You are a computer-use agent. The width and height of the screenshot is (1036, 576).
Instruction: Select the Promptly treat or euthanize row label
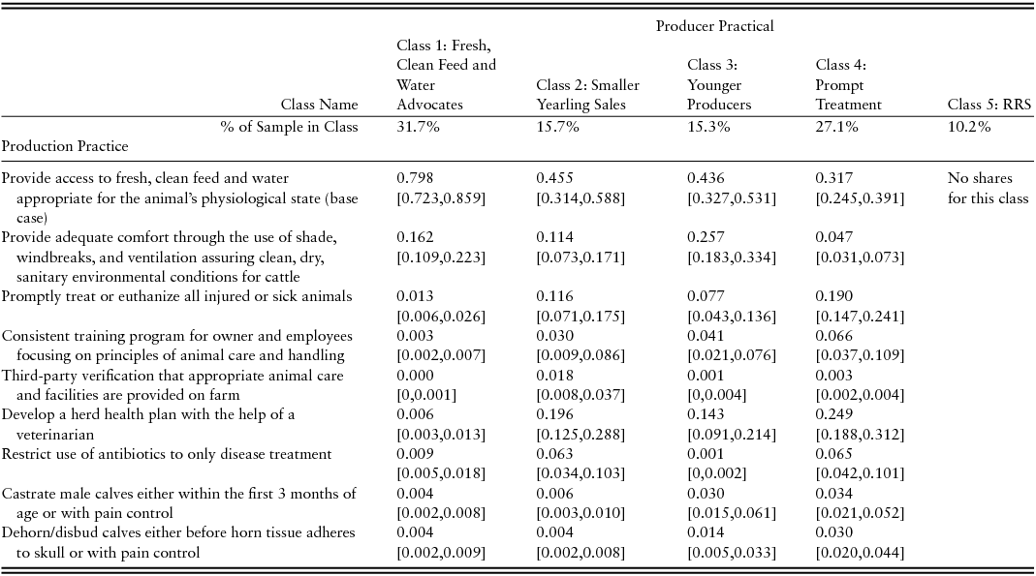[176, 295]
